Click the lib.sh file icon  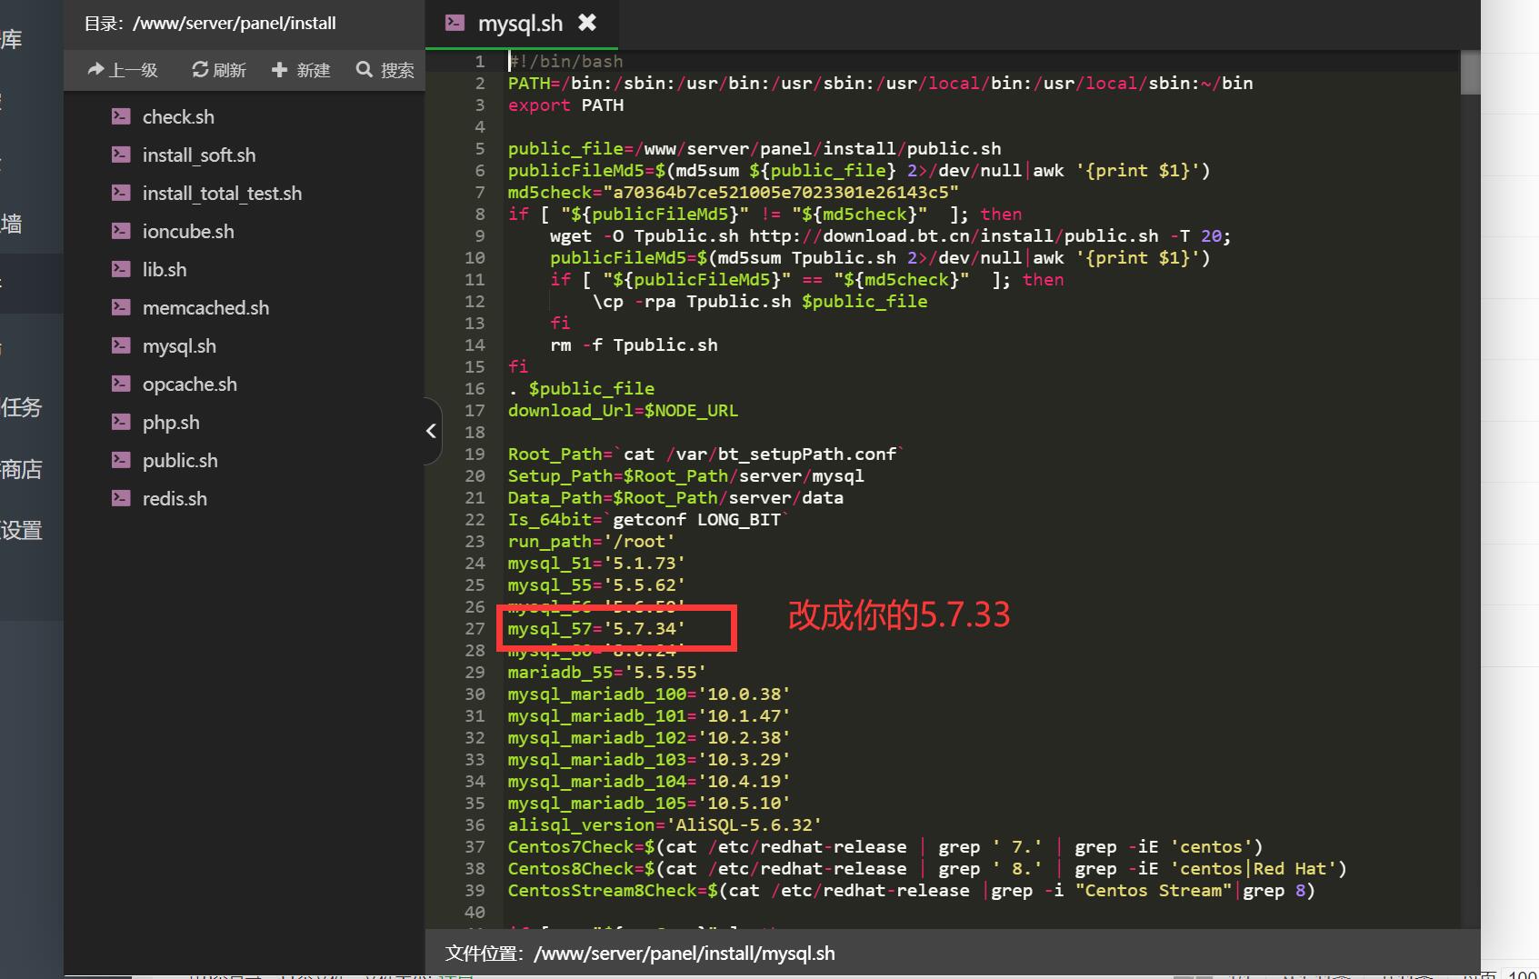121,269
